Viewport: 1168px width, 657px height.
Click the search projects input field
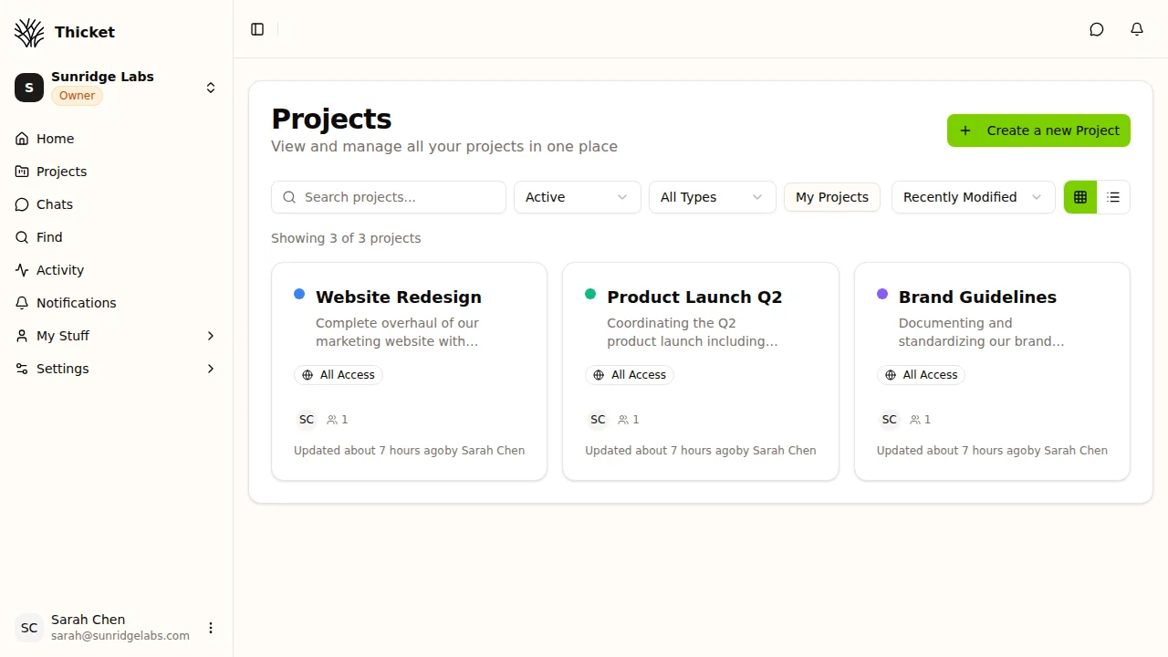point(388,196)
